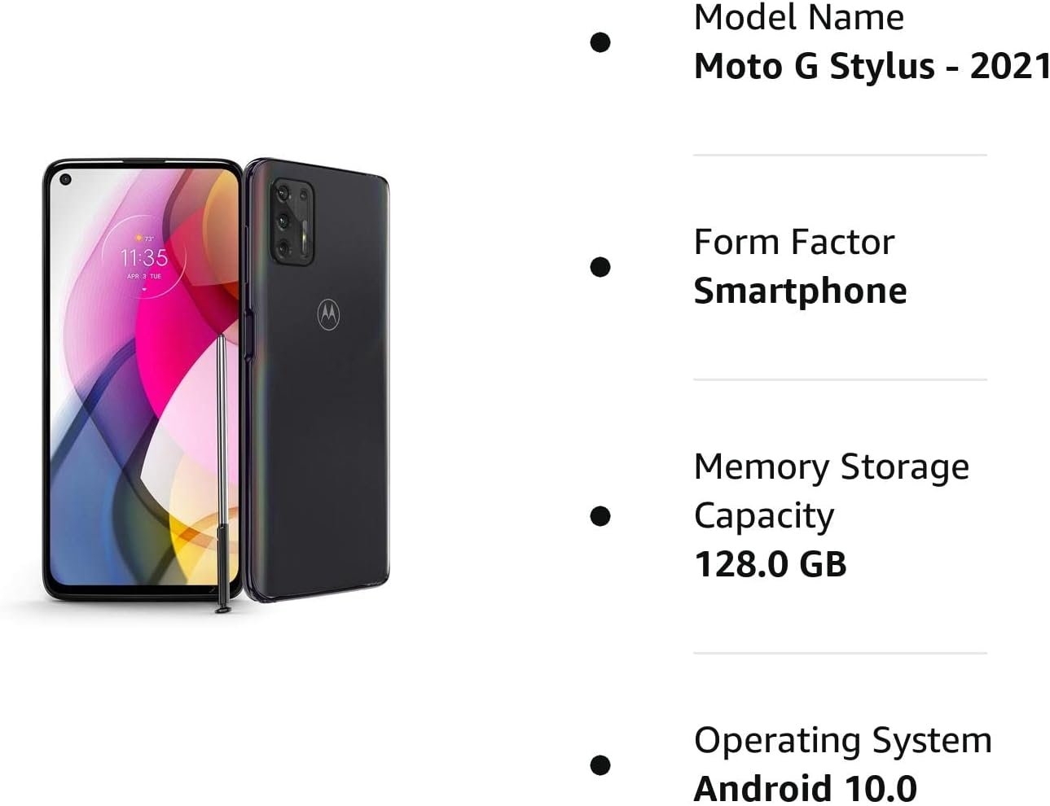Click the bullet beside Memory Storage Capacity
Viewport: 1050px width, 806px height.
click(x=600, y=515)
